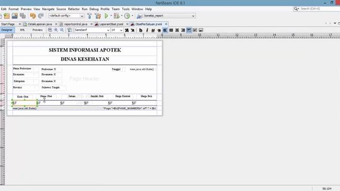Toggle justify text alignment
This screenshot has width=340, height=191.
pyautogui.click(x=171, y=30)
